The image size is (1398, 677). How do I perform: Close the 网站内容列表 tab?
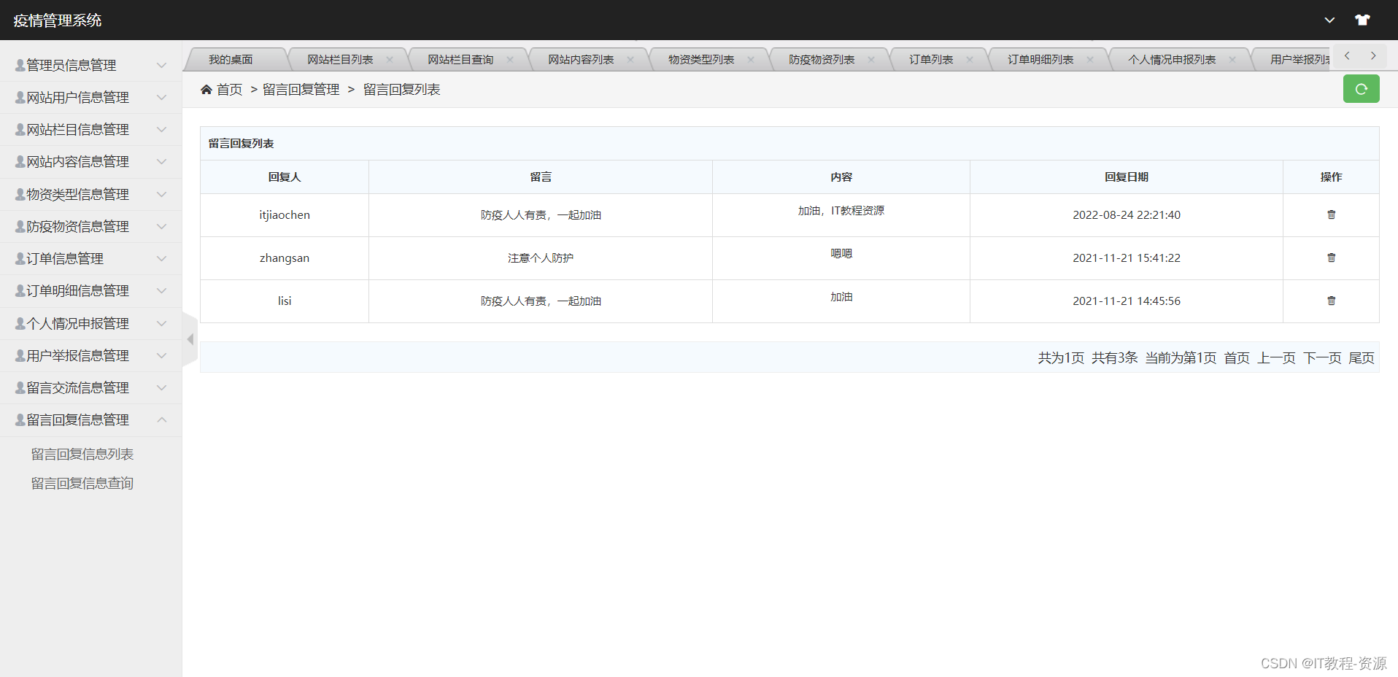[x=630, y=60]
